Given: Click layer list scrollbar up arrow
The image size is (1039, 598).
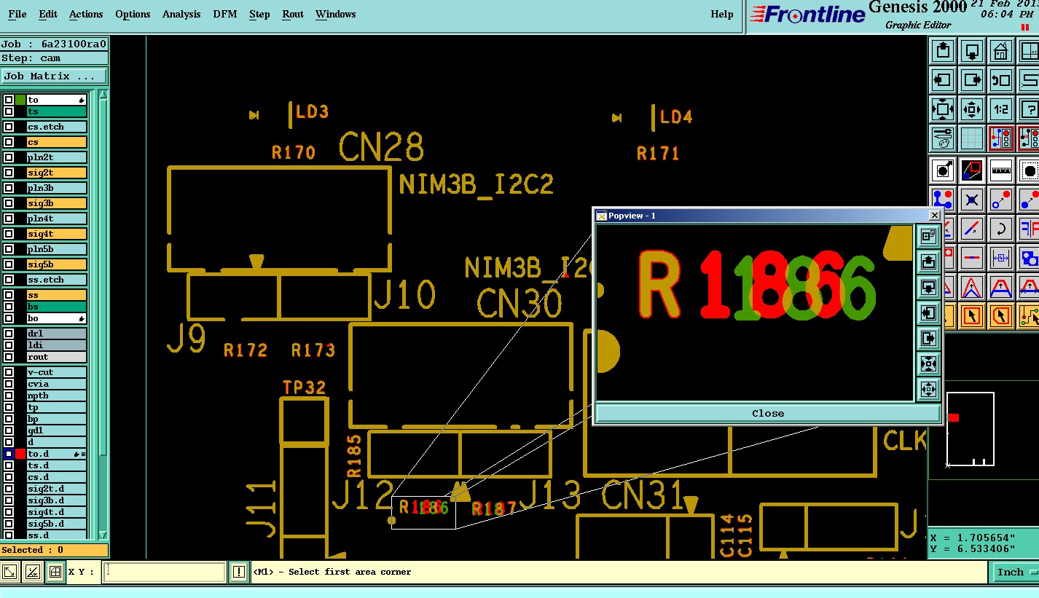Looking at the screenshot, I should (103, 95).
